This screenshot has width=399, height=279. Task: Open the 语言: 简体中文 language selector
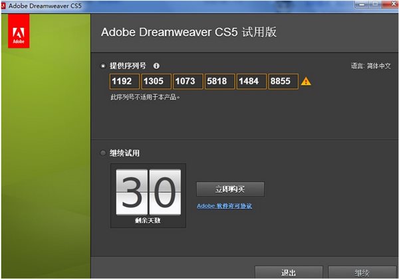pos(371,66)
